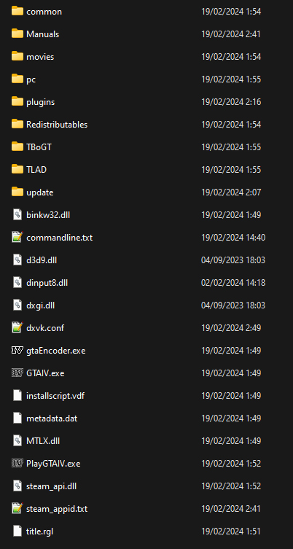Select the PlayGTAIV.exe launcher icon
The width and height of the screenshot is (293, 549).
point(17,463)
